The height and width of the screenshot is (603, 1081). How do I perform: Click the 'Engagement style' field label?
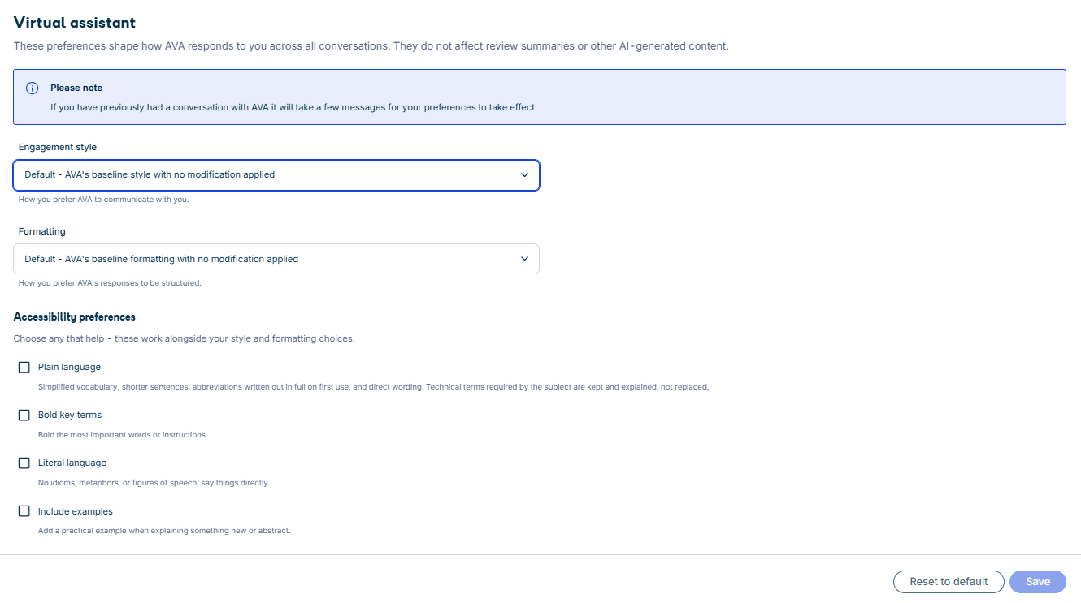(x=58, y=148)
